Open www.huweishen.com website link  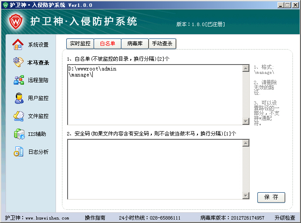(x=47, y=218)
